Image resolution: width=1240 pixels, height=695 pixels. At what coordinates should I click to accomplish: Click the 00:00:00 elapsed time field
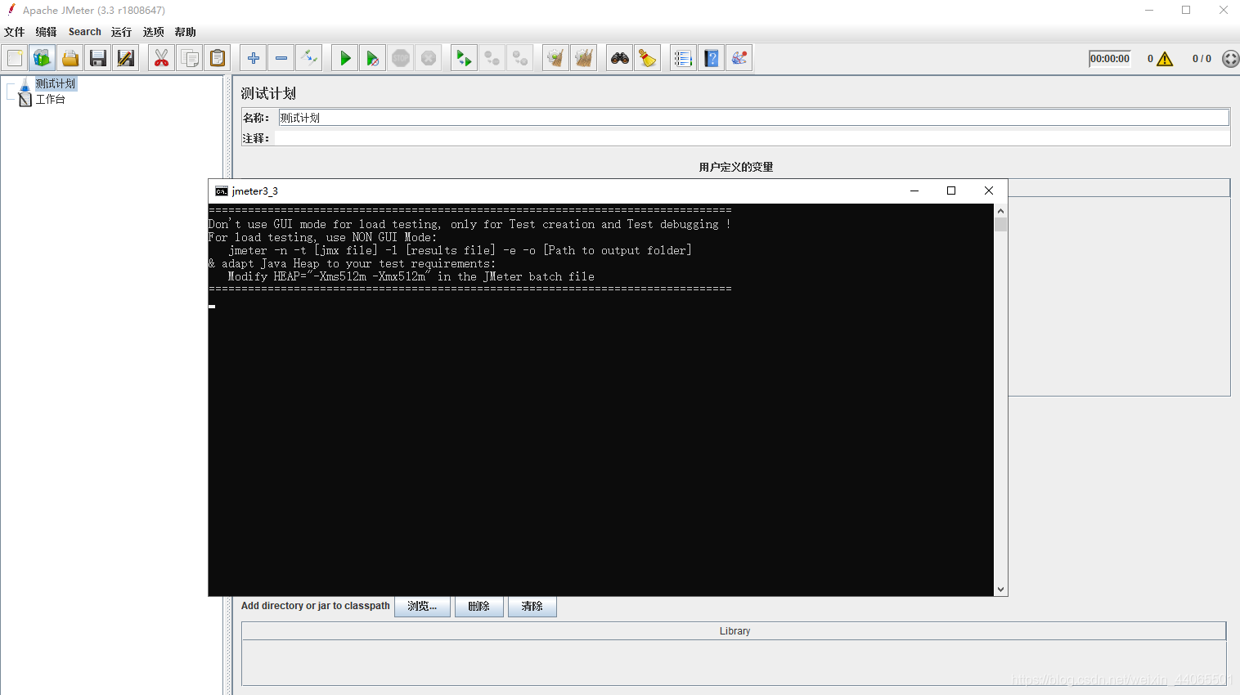(x=1110, y=59)
